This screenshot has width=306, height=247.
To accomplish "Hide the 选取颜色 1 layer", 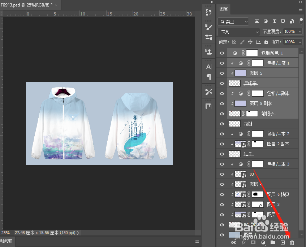I will pyautogui.click(x=222, y=53).
